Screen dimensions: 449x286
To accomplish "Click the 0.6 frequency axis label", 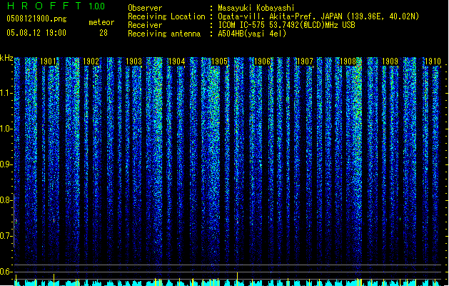I will pyautogui.click(x=6, y=272).
